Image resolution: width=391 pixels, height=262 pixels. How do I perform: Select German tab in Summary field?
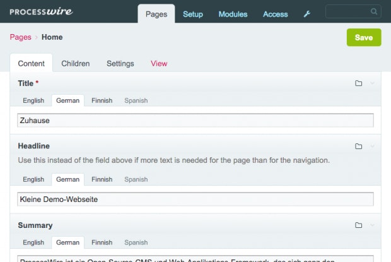pos(67,242)
